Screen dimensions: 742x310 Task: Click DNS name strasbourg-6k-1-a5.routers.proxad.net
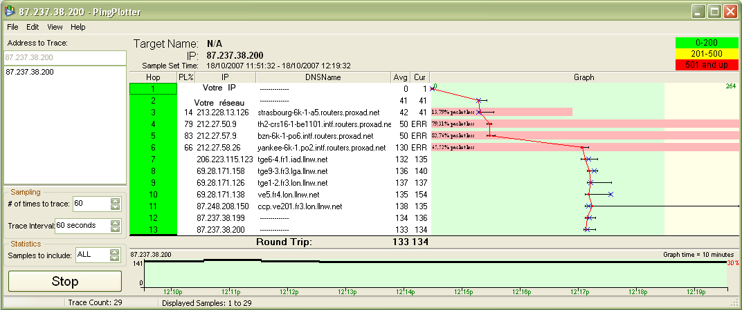318,113
